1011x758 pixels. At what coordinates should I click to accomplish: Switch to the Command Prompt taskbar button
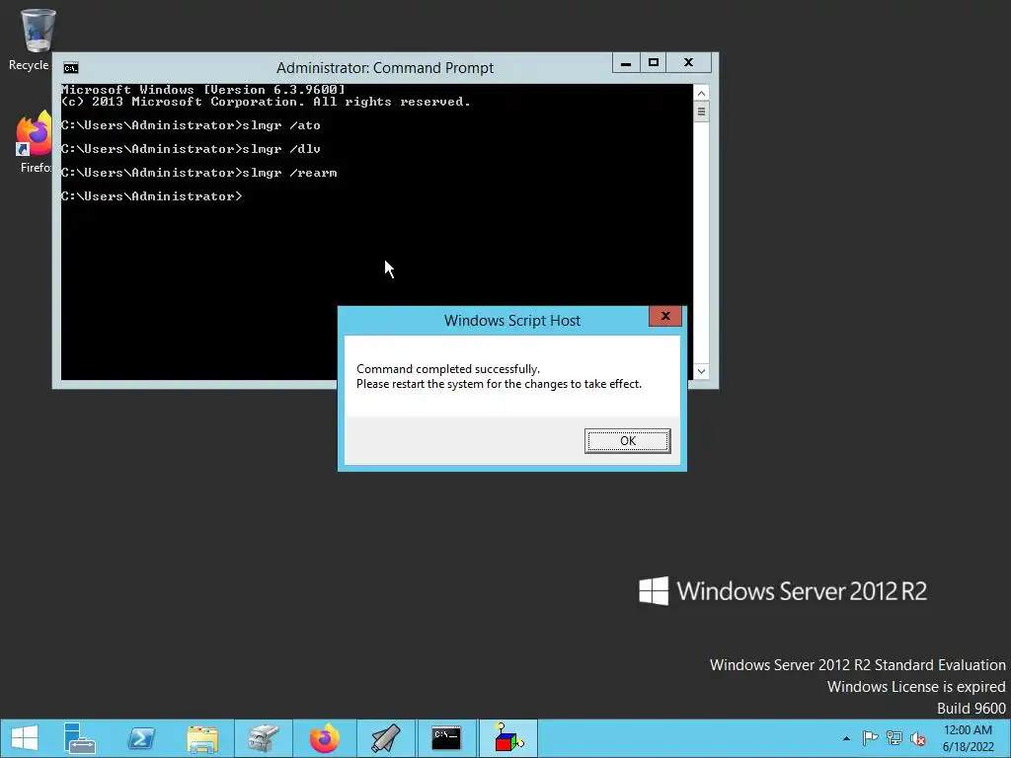tap(446, 738)
